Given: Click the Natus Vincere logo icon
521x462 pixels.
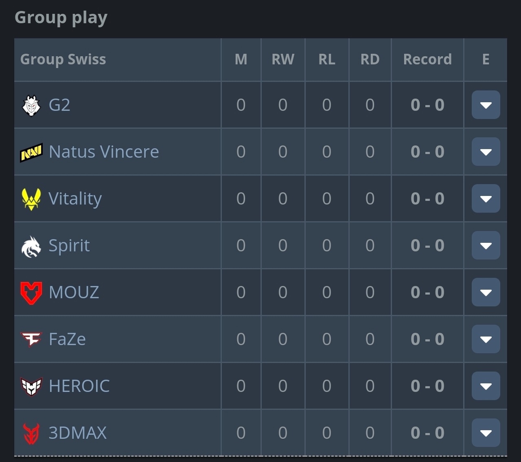Looking at the screenshot, I should point(31,152).
